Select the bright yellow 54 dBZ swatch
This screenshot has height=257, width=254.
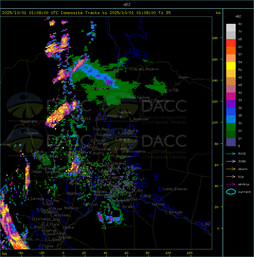[231, 66]
